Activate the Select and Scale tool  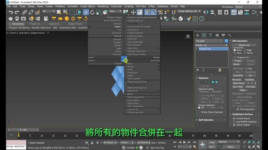click(99, 12)
